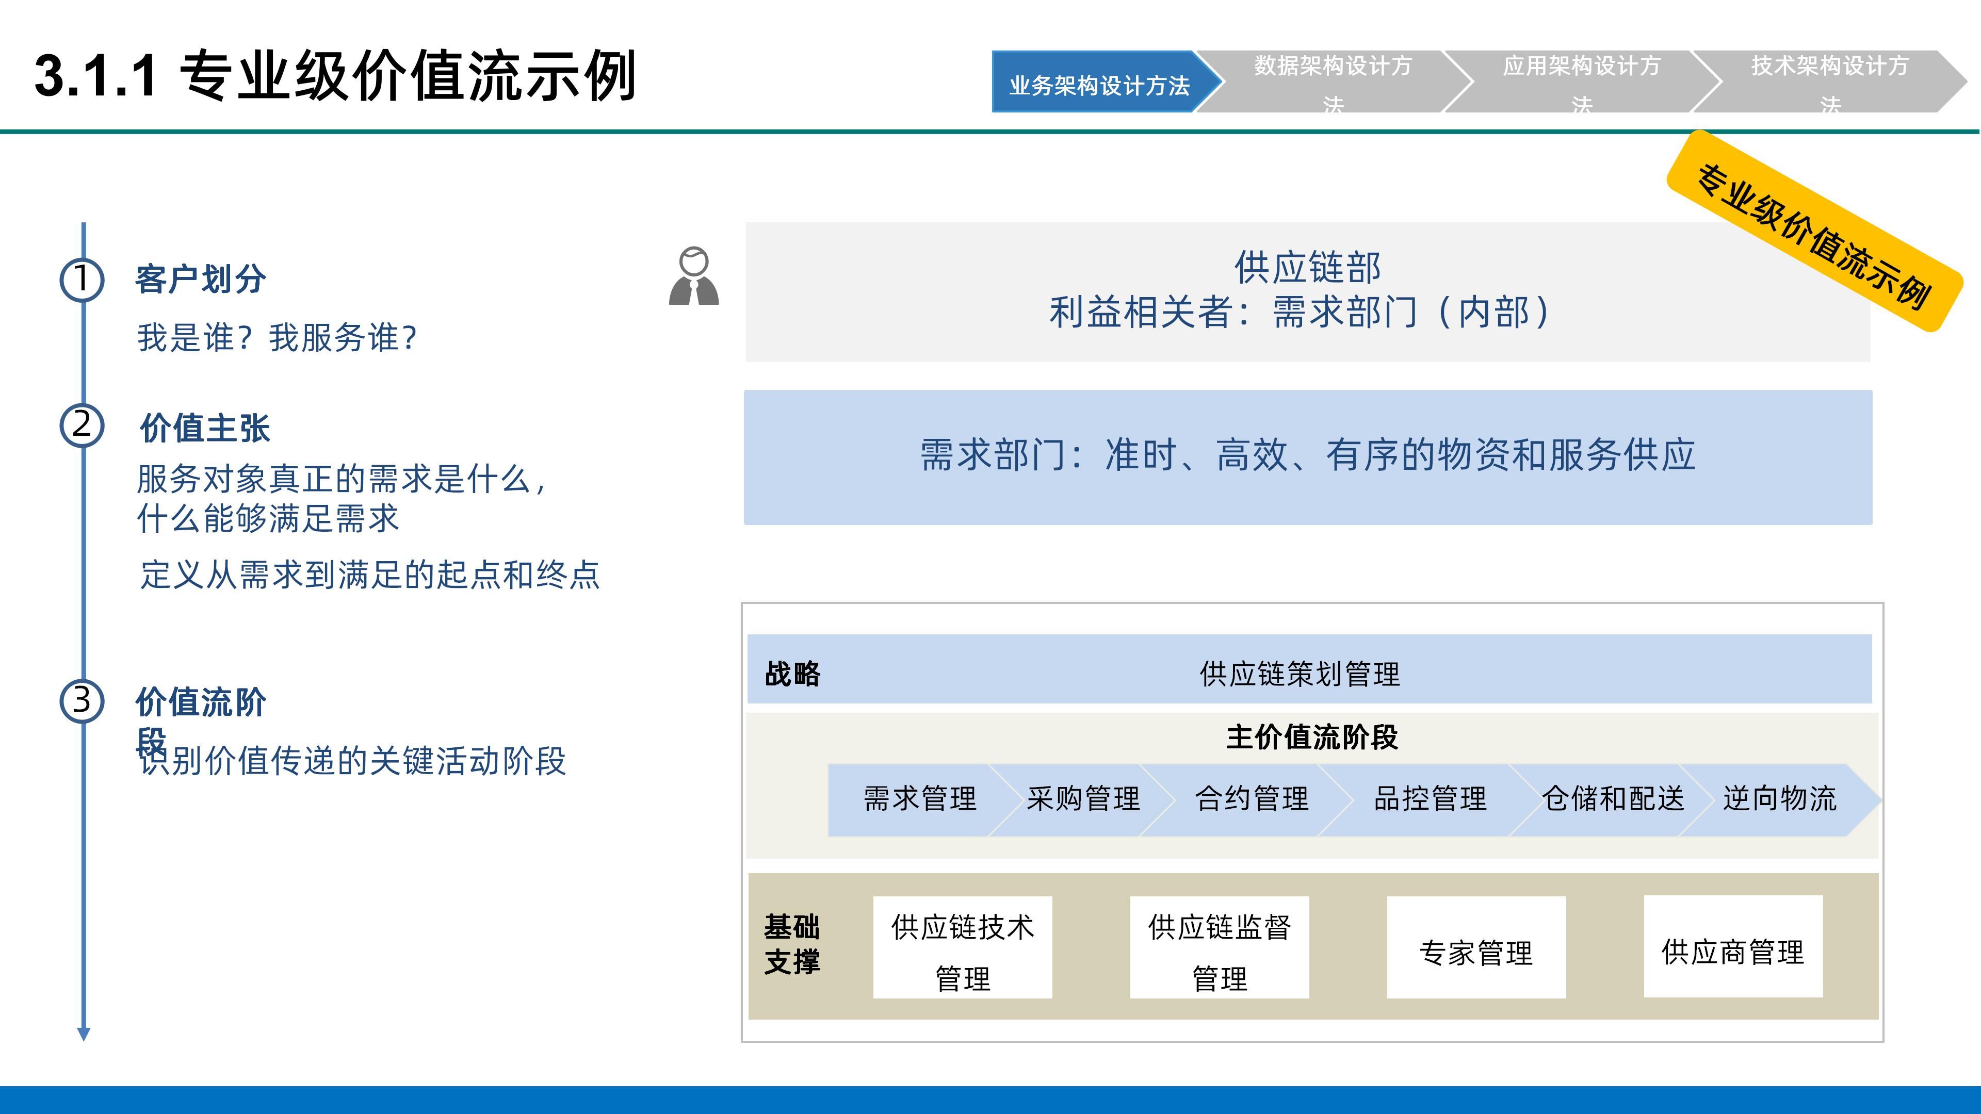1981x1114 pixels.
Task: Select the 仓储和配送 stage arrow
Action: coord(1613,799)
